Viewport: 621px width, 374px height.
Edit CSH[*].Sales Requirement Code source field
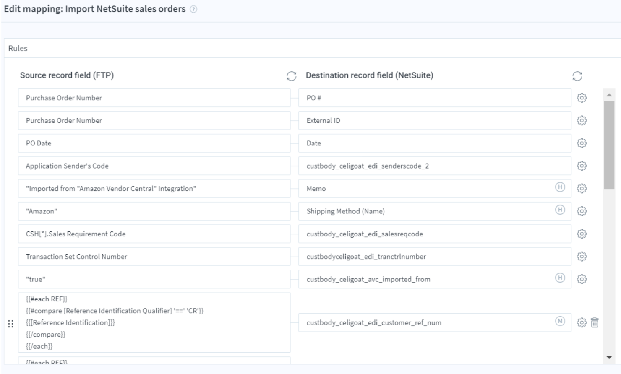(x=154, y=234)
